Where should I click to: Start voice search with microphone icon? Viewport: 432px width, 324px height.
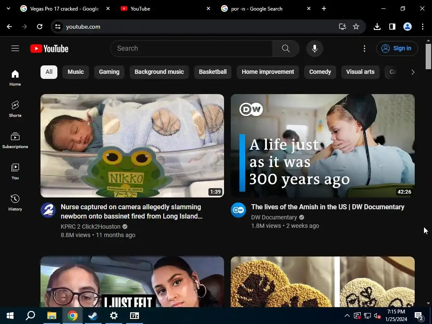click(x=314, y=49)
